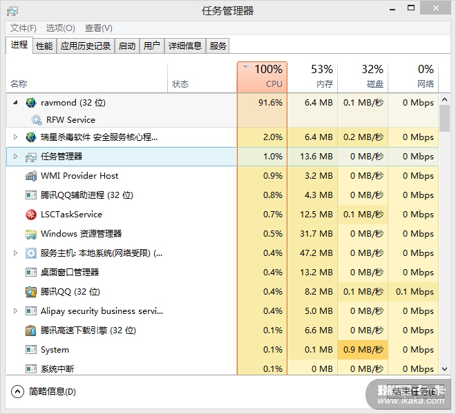The width and height of the screenshot is (456, 414).
Task: Click the 桌面窗口管理器 icon
Action: pos(31,273)
